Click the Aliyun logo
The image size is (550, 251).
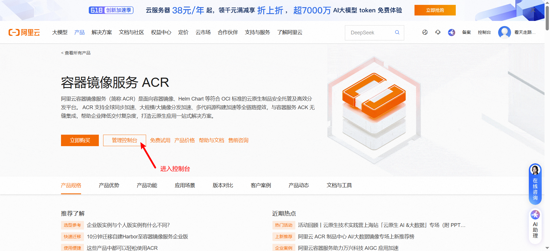[x=24, y=32]
